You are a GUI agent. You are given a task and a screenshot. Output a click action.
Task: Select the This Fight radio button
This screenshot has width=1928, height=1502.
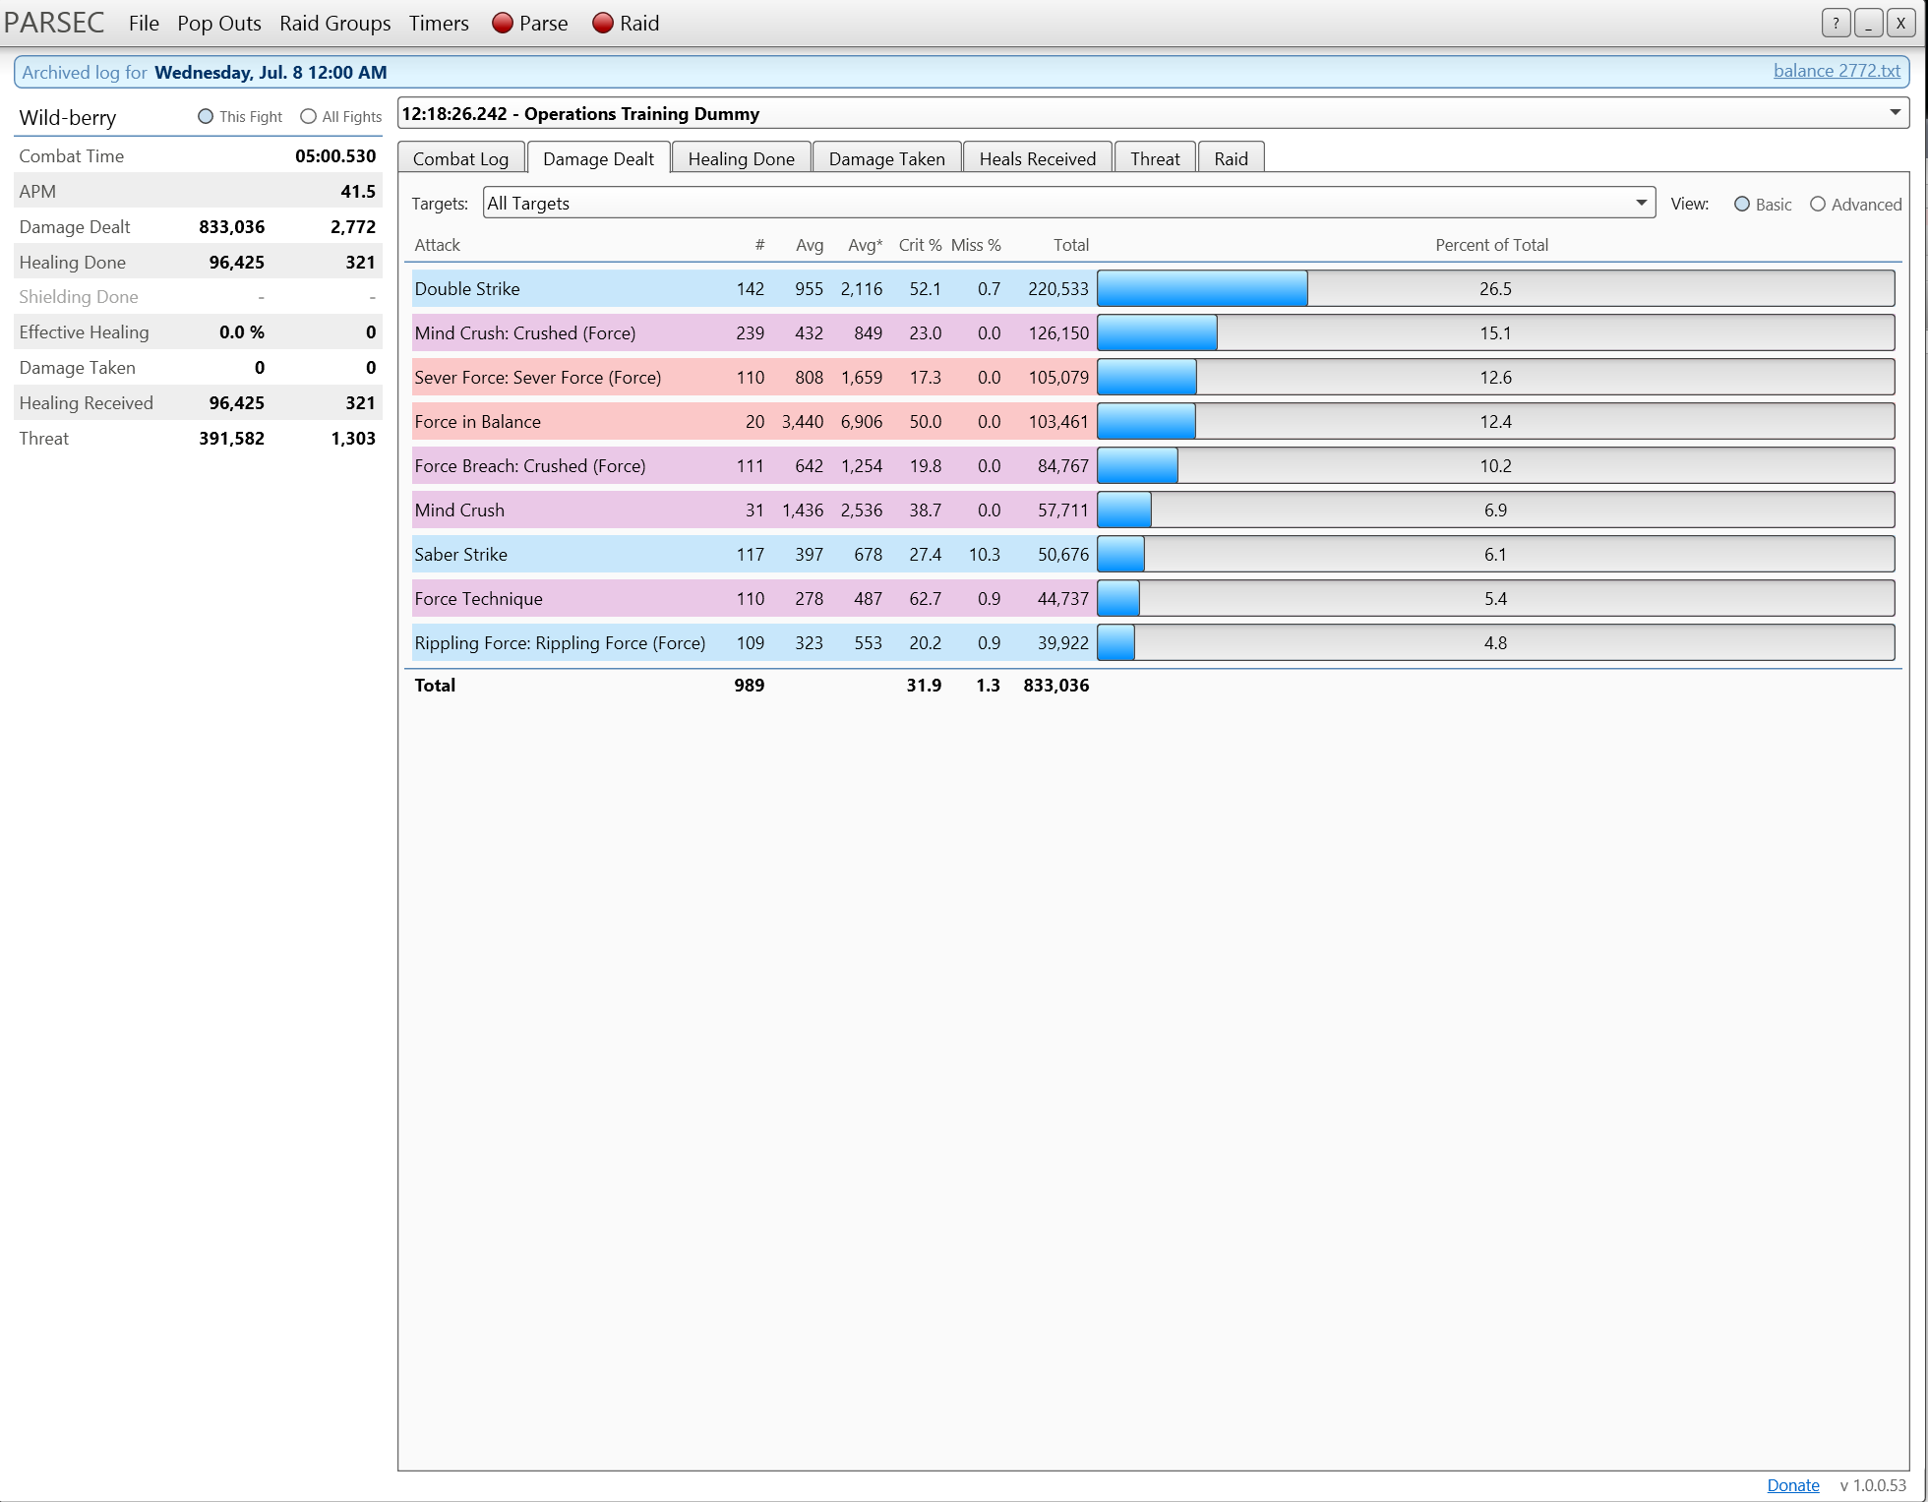206,117
